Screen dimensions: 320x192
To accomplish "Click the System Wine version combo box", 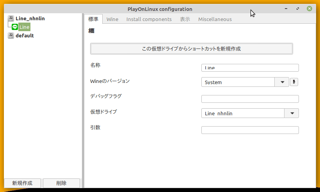I will [x=245, y=82].
